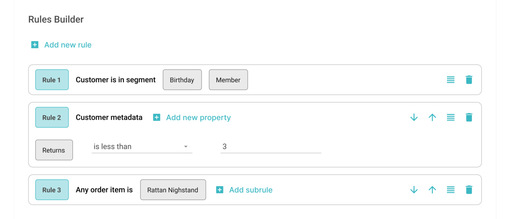Delete Rule 2 with trash icon
Screen dimensions: 510x219
coord(469,118)
